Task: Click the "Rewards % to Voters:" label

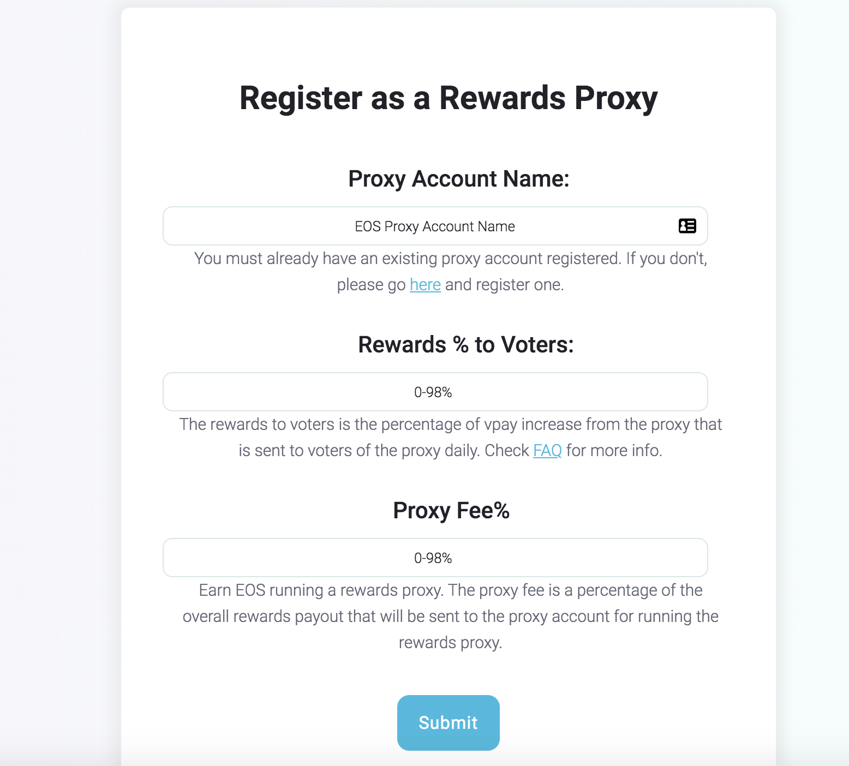Action: pos(465,345)
